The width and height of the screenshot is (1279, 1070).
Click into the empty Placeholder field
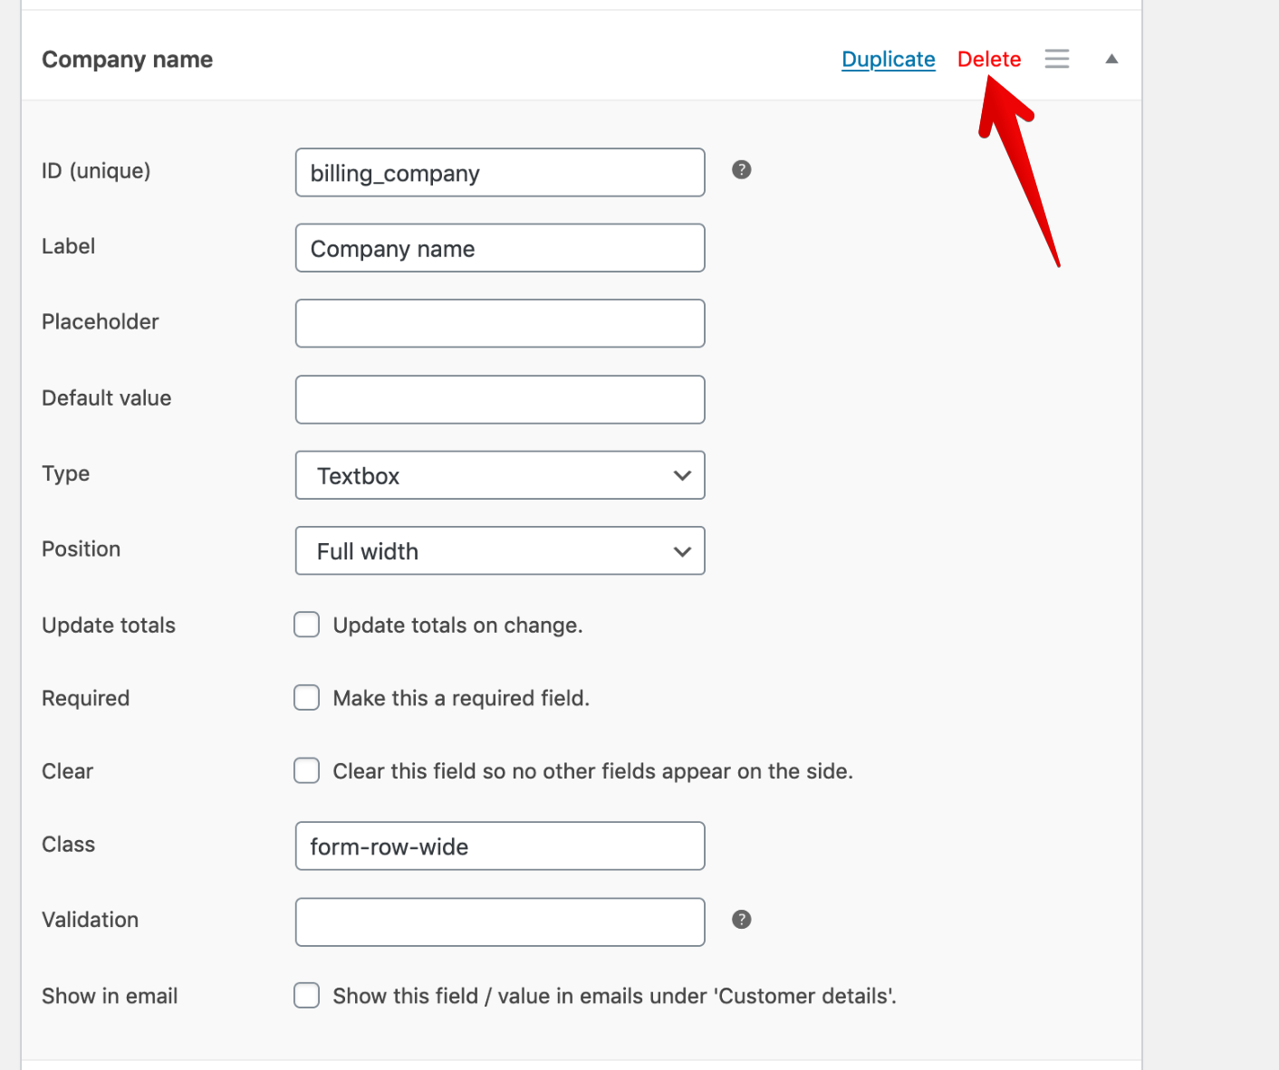(x=500, y=323)
